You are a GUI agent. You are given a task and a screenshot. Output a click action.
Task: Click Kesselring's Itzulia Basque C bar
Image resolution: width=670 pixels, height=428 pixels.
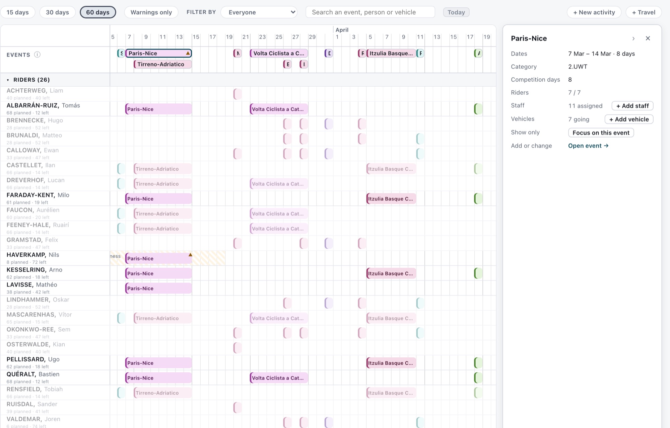click(391, 273)
